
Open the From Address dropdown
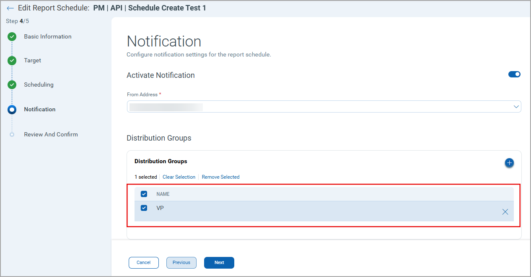pyautogui.click(x=516, y=107)
